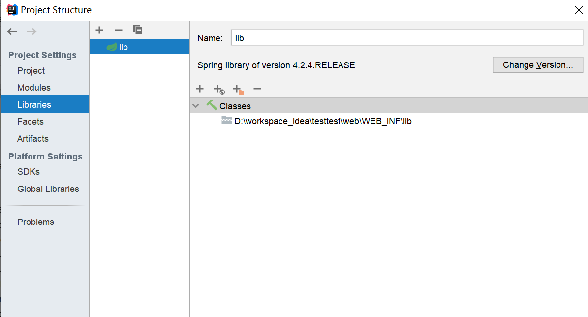
Task: Select the Classes node
Action: 389,106
